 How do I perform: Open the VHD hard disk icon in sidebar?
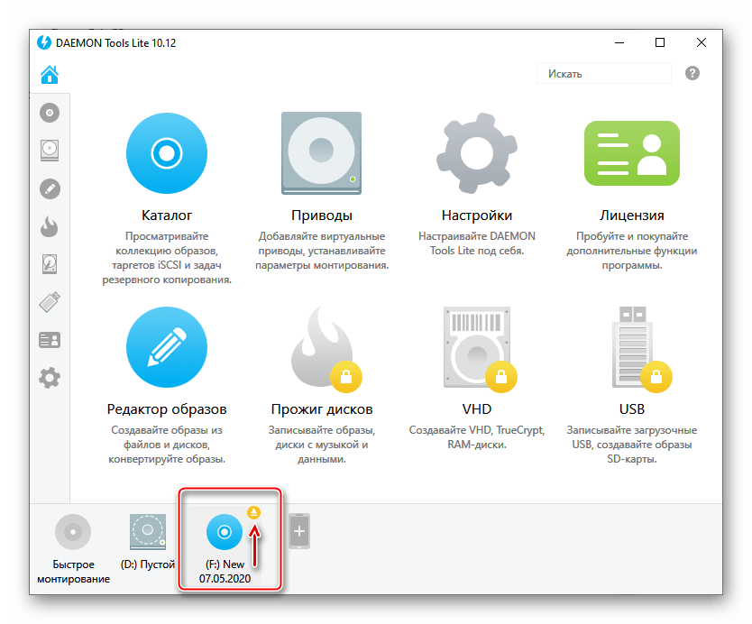coord(50,264)
